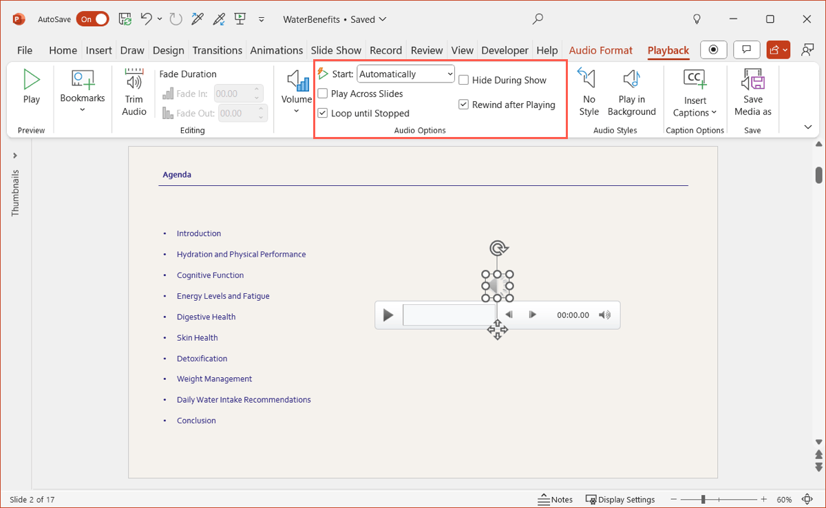Image resolution: width=826 pixels, height=508 pixels.
Task: Skip back in audio player
Action: point(509,315)
